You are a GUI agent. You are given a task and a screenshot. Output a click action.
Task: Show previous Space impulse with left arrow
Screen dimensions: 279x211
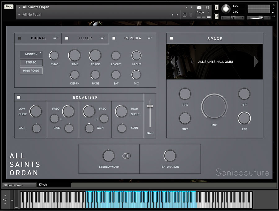(x=173, y=62)
